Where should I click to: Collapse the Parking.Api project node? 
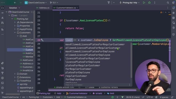12,19
